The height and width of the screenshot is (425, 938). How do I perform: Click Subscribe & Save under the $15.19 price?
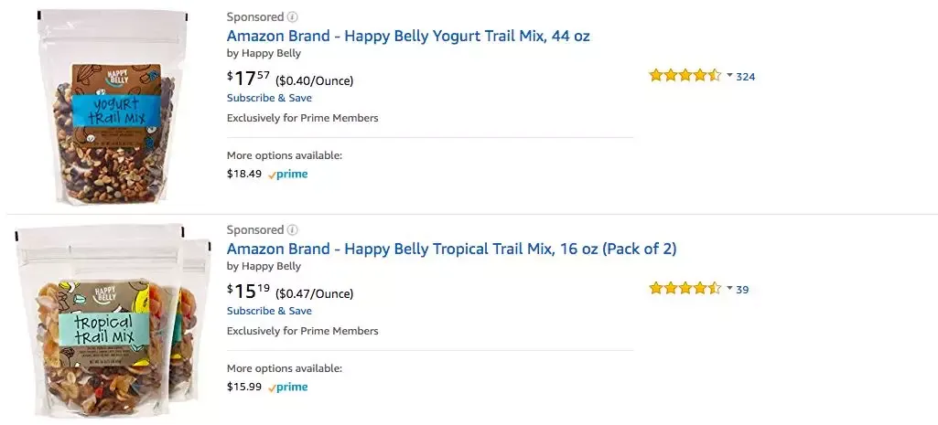pyautogui.click(x=269, y=311)
